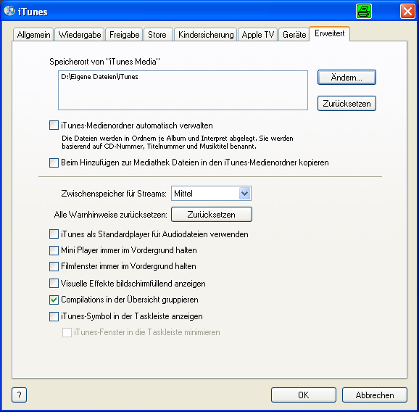Close the iTunes preferences window
This screenshot has height=412, width=419.
point(407,12)
